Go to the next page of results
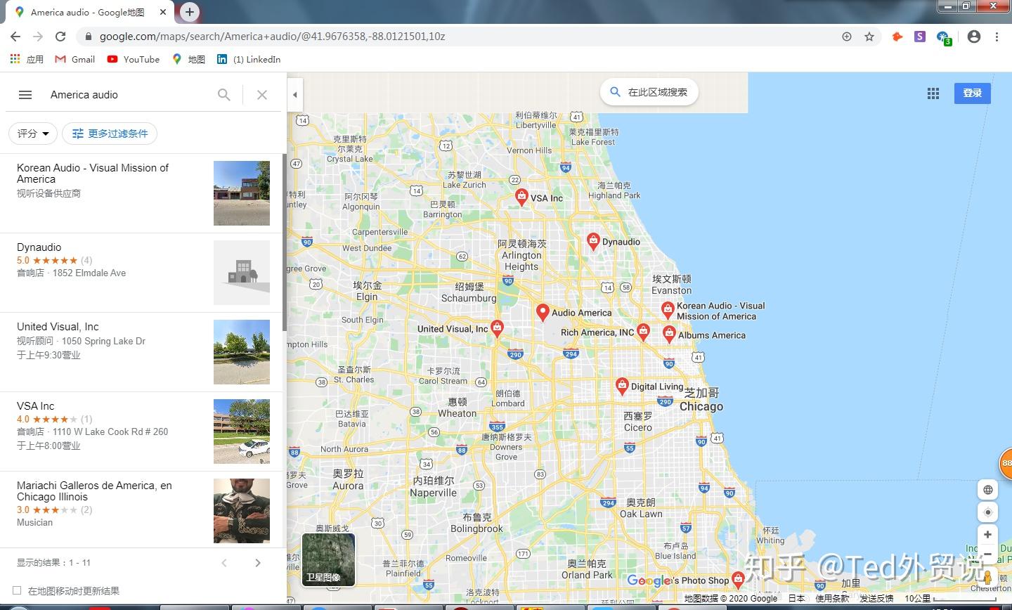Viewport: 1012px width, 610px height. tap(258, 563)
